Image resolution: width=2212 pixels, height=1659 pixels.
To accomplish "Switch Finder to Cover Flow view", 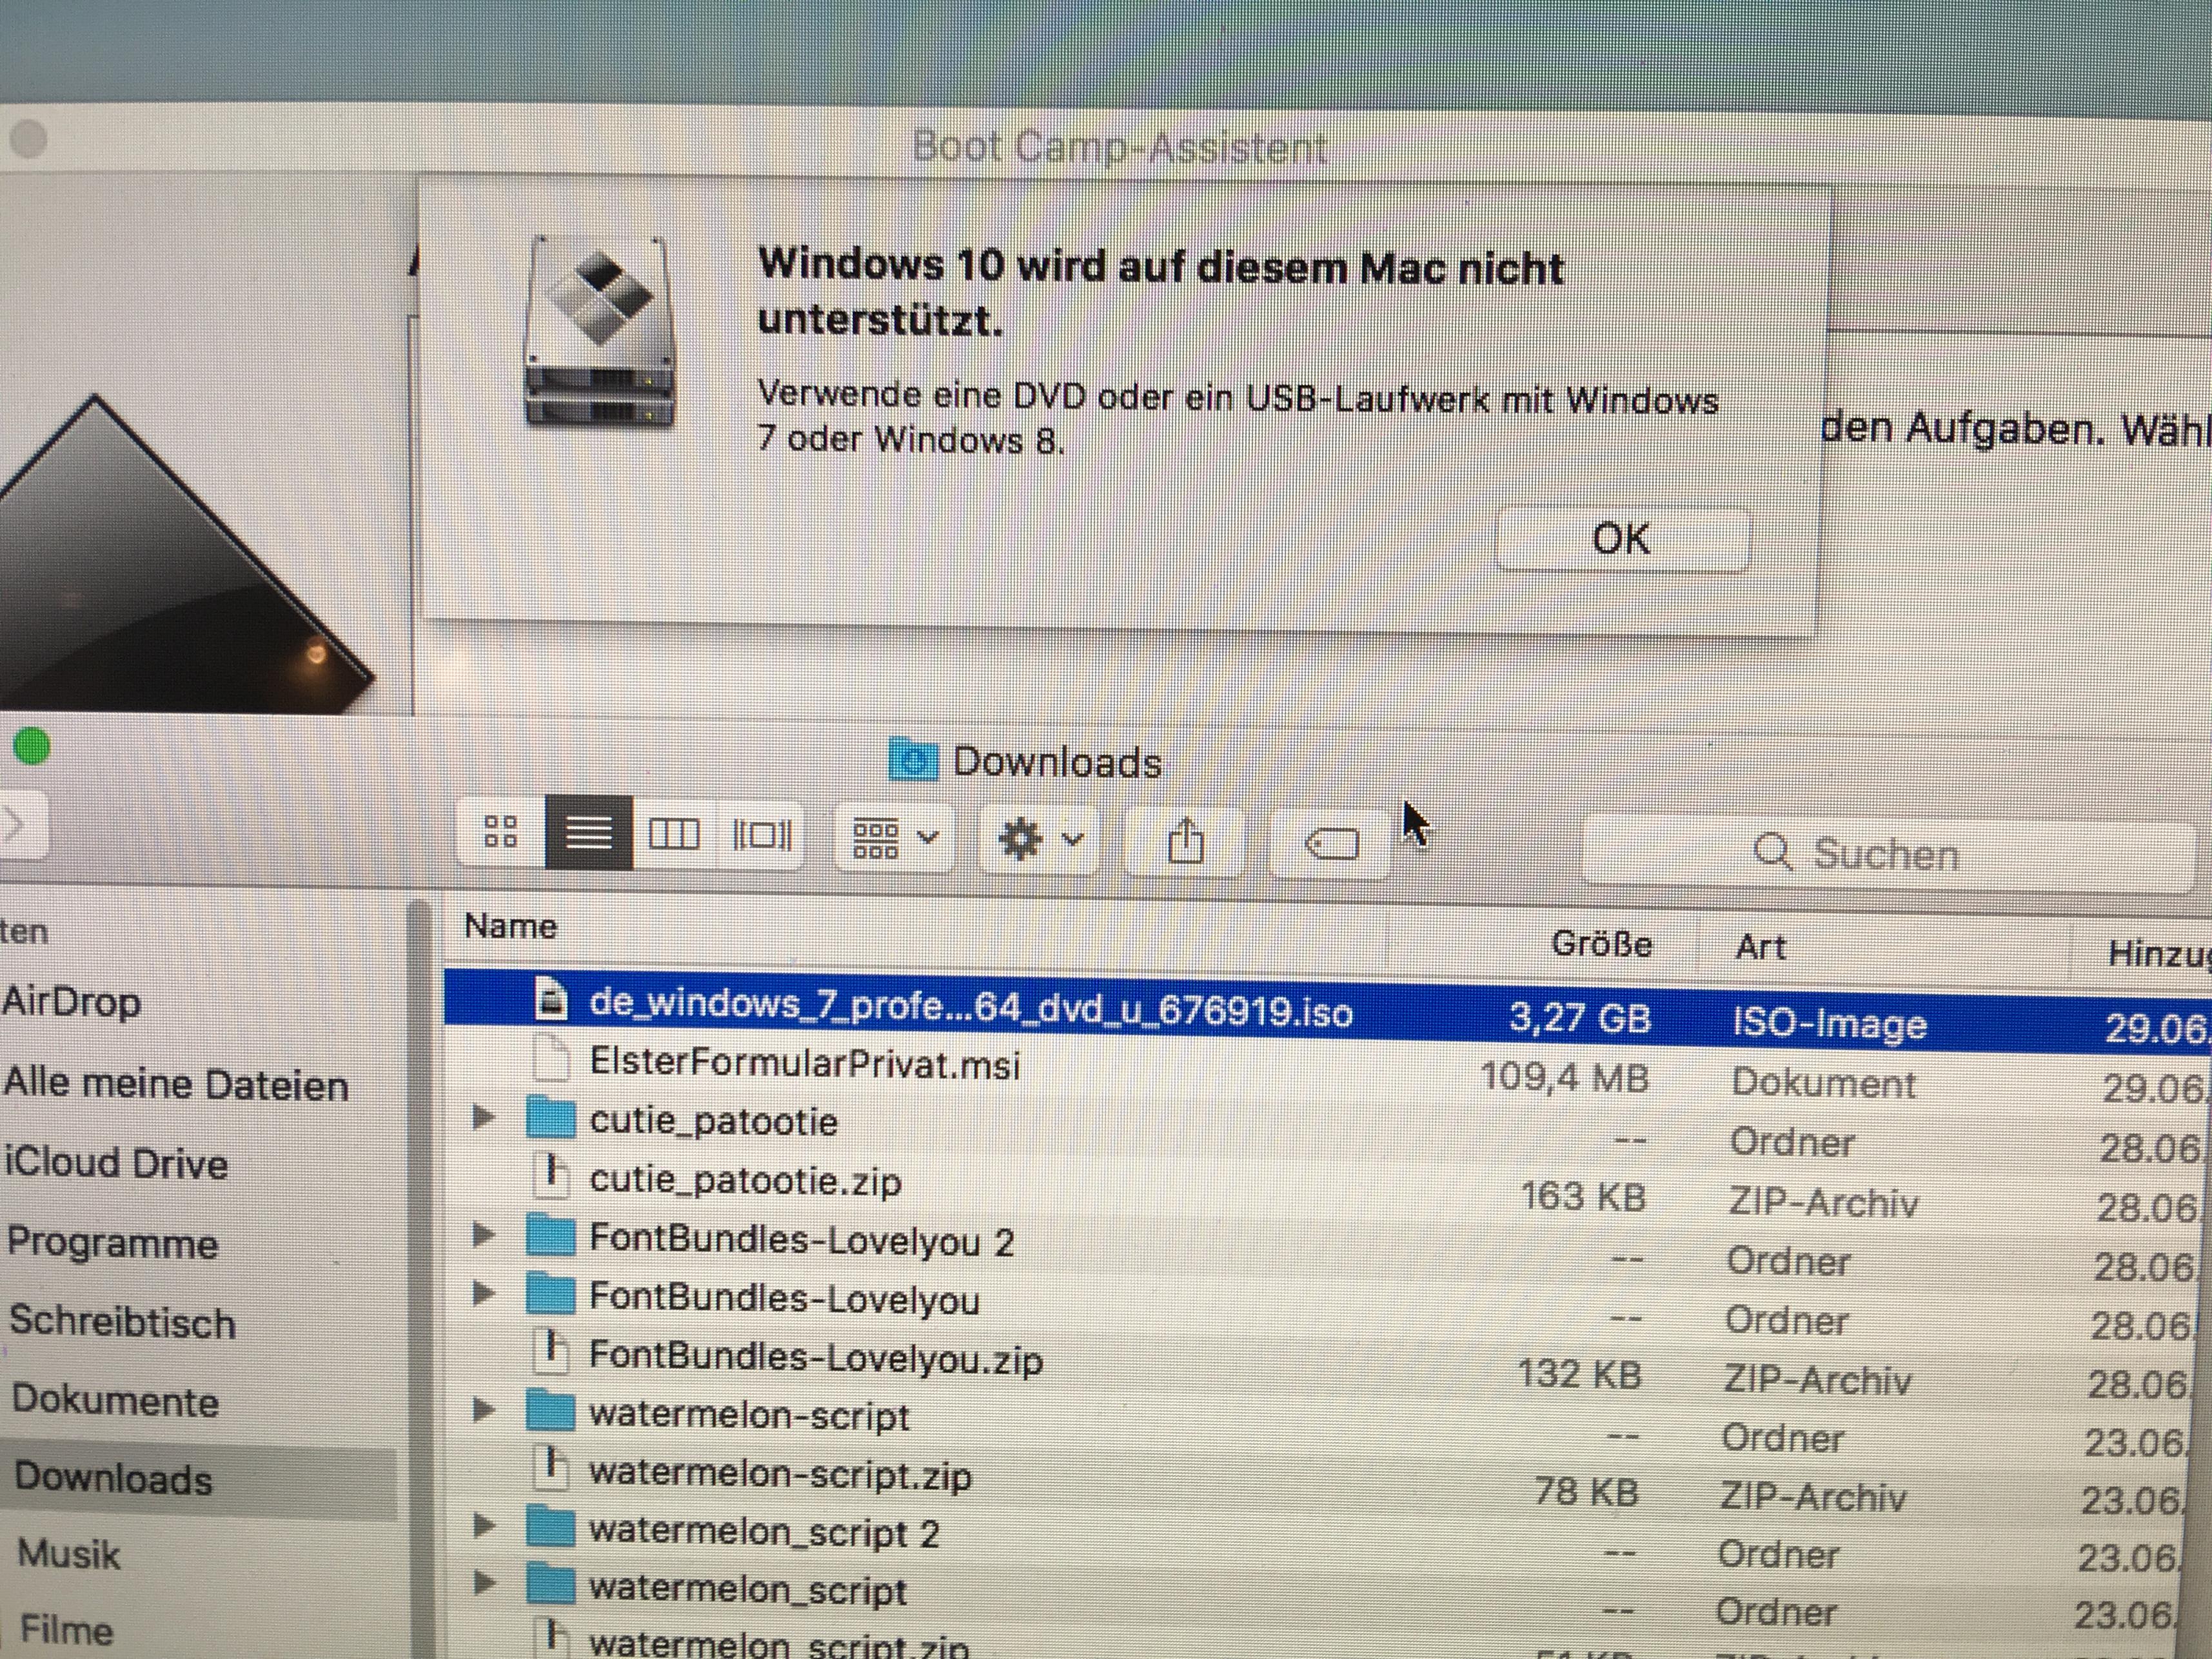I will tap(761, 835).
